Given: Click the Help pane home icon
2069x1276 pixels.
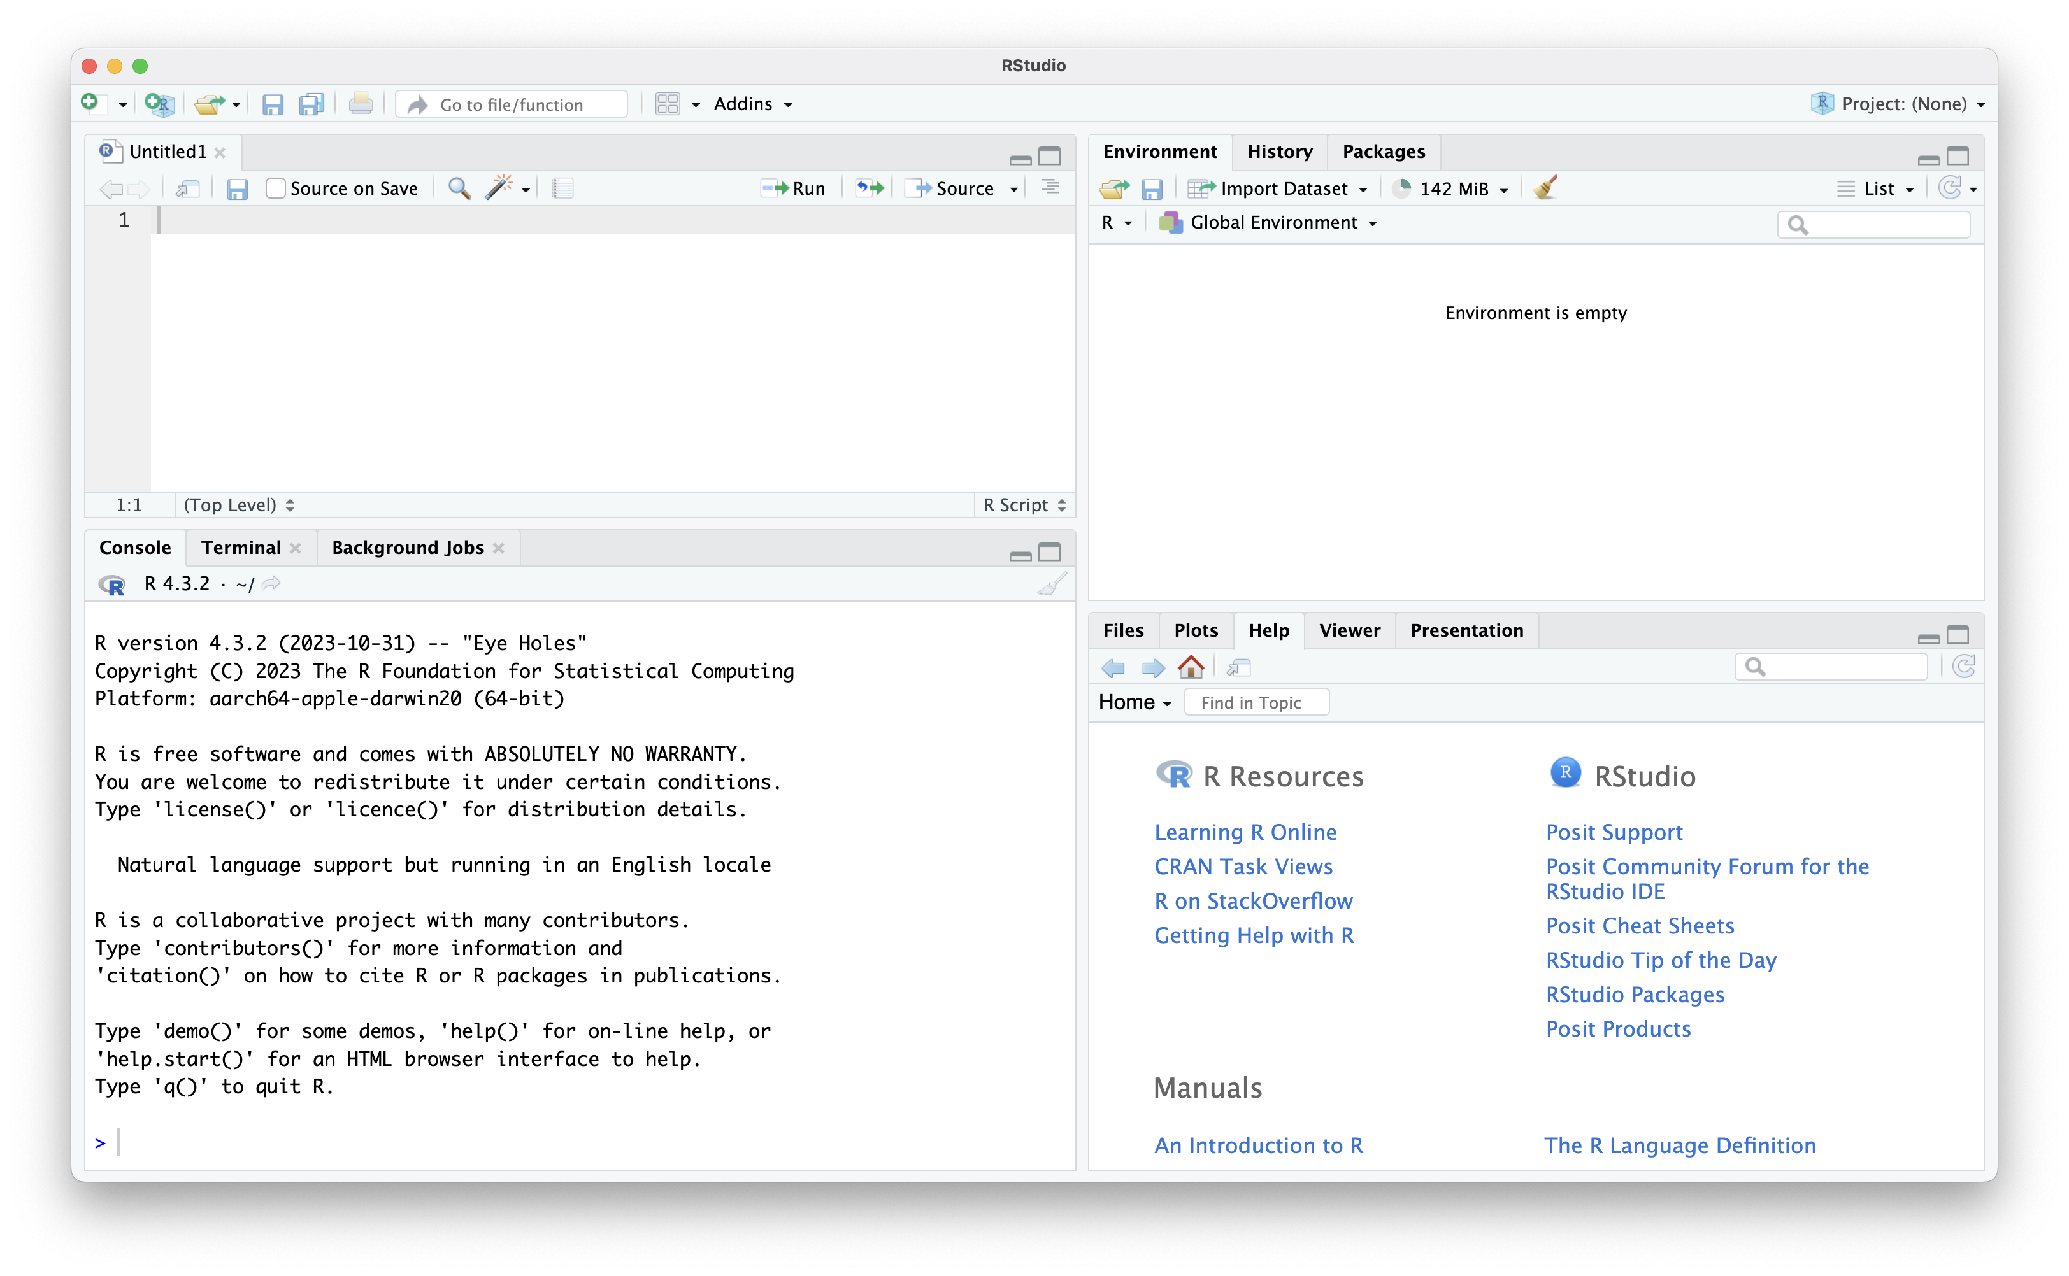Looking at the screenshot, I should click(x=1191, y=667).
